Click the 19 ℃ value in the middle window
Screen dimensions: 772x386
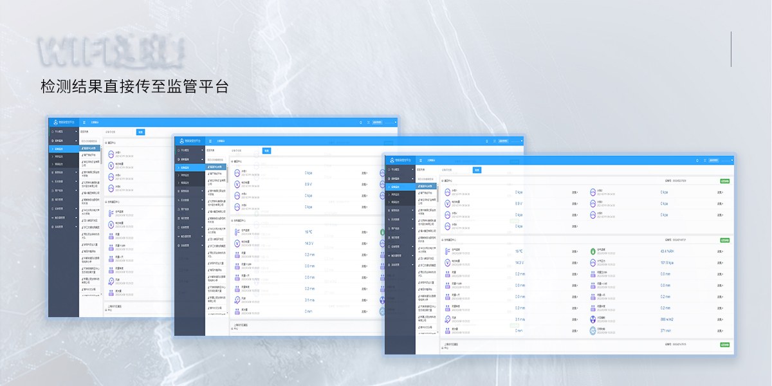tap(308, 232)
